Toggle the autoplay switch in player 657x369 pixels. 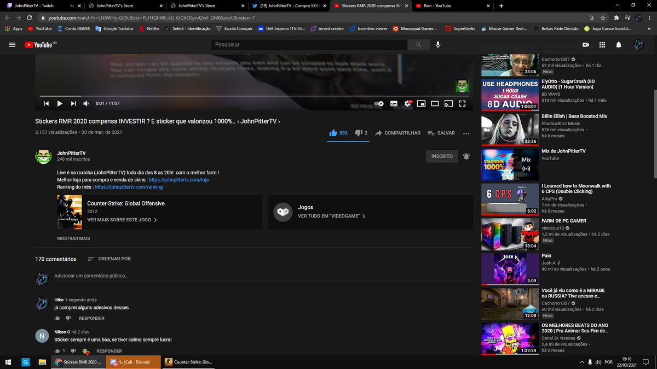379,103
